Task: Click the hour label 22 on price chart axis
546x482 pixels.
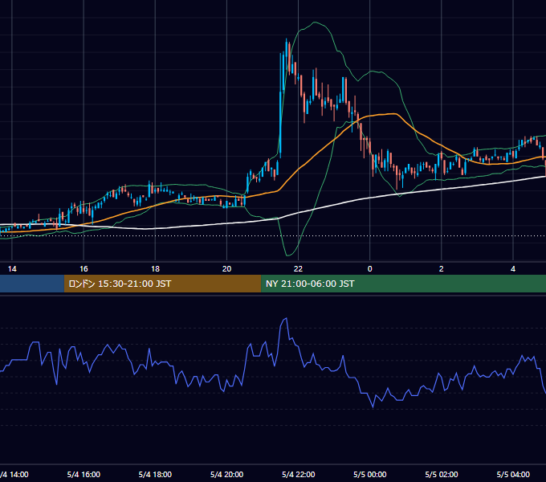Action: tap(298, 269)
